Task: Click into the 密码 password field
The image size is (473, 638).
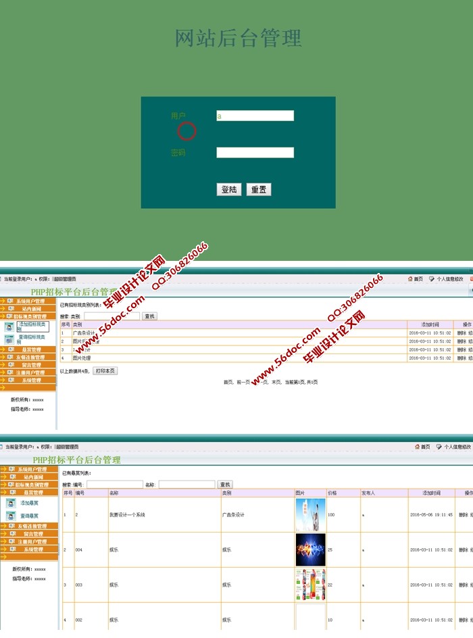Action: tap(255, 153)
